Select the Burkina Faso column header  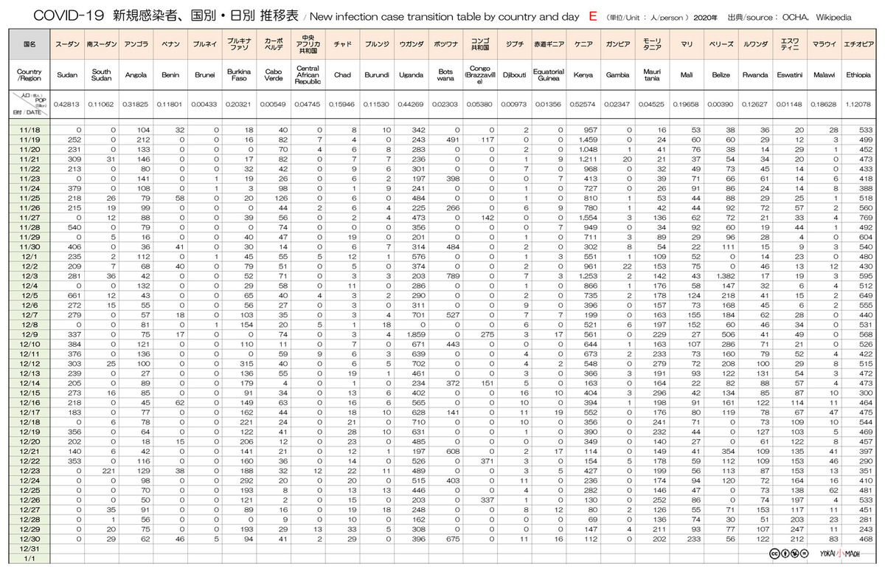coord(239,75)
